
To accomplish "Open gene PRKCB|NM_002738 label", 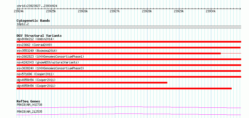I will (x=29, y=105).
